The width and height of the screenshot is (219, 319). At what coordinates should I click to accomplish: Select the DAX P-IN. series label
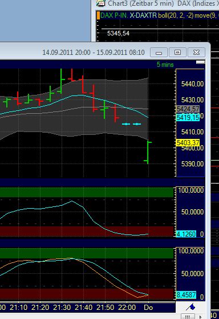click(x=114, y=15)
